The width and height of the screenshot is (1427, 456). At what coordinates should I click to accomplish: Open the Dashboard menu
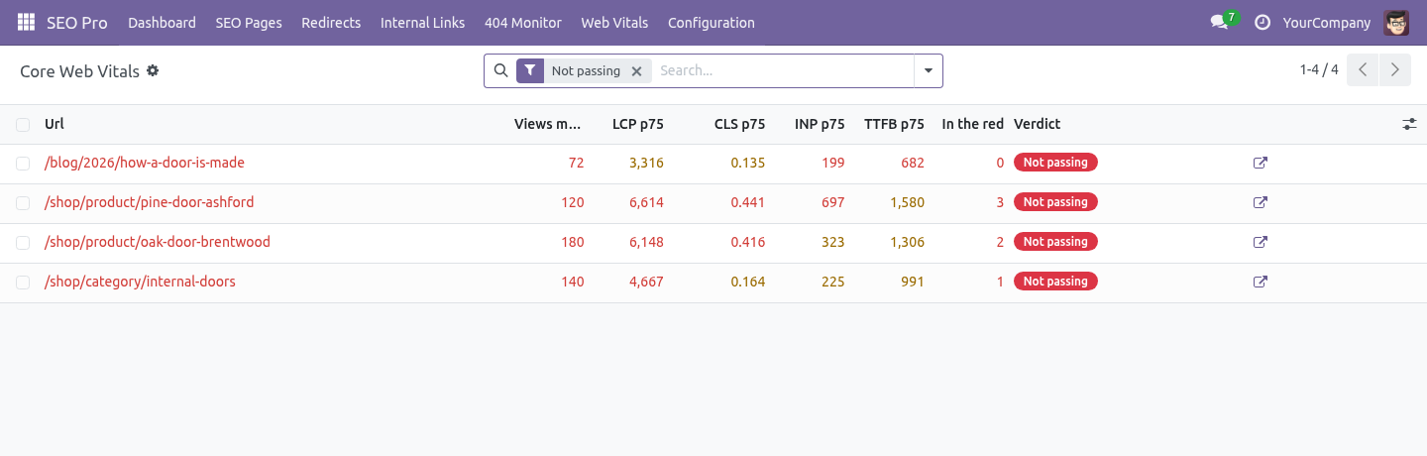[x=162, y=22]
